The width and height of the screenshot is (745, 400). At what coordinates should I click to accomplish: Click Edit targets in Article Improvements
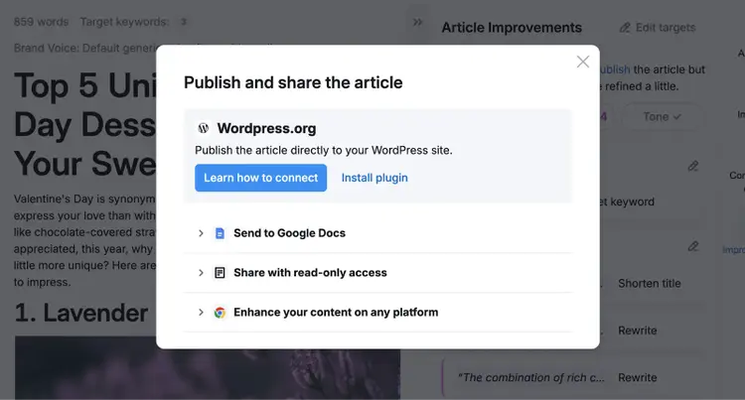(x=666, y=28)
